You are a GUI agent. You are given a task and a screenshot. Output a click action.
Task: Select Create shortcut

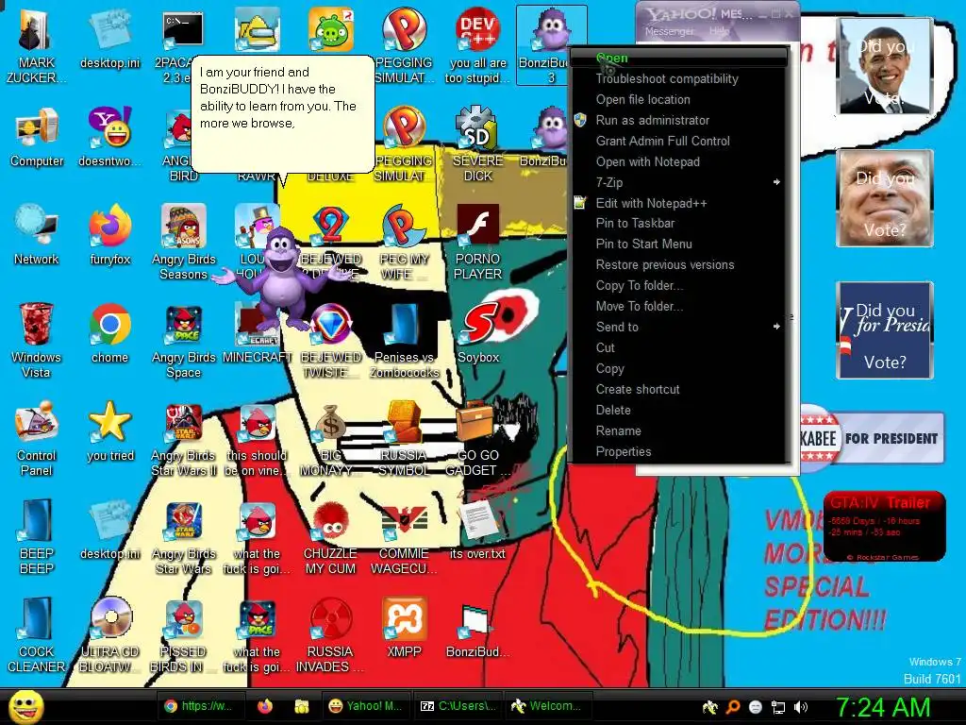coord(679,389)
